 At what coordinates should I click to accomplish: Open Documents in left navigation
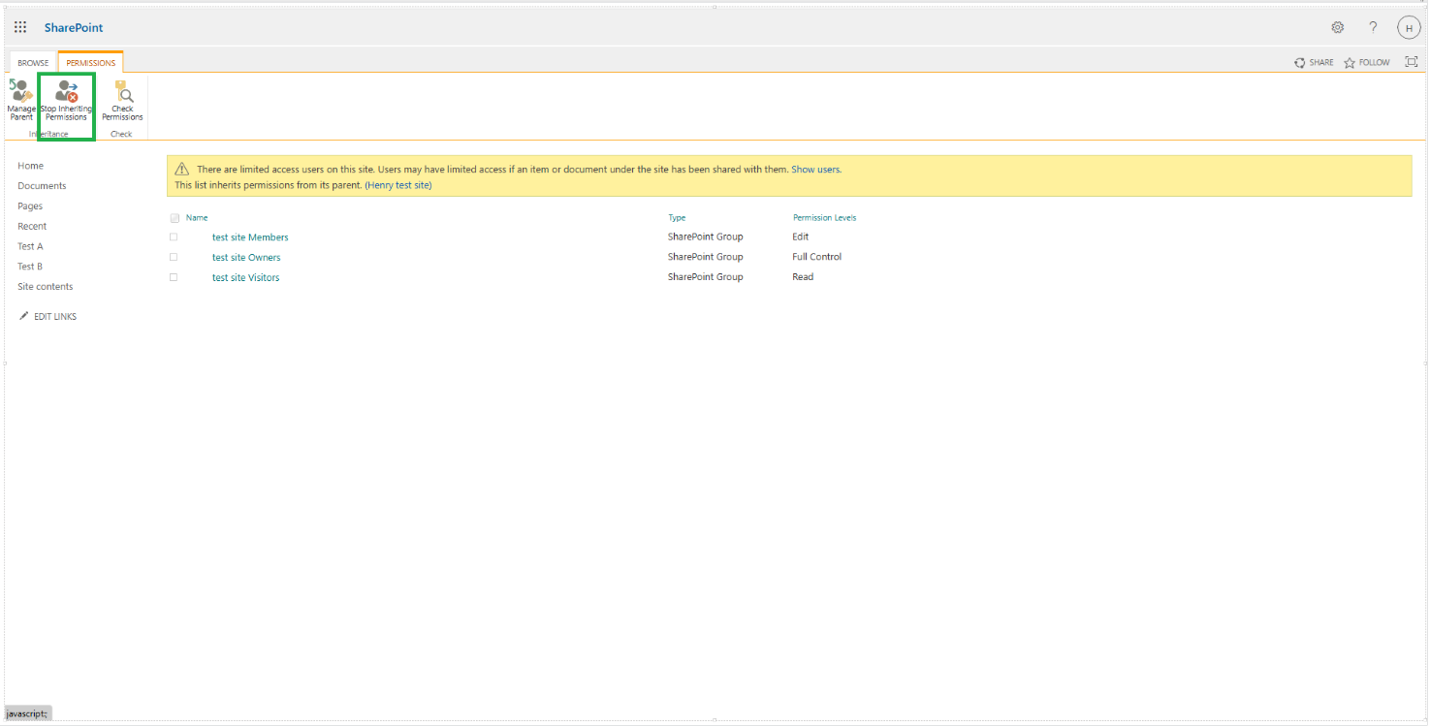[42, 185]
